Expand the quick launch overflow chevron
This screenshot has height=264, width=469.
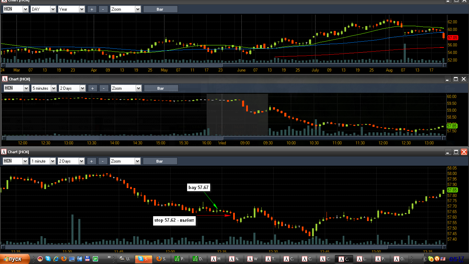pos(109,257)
